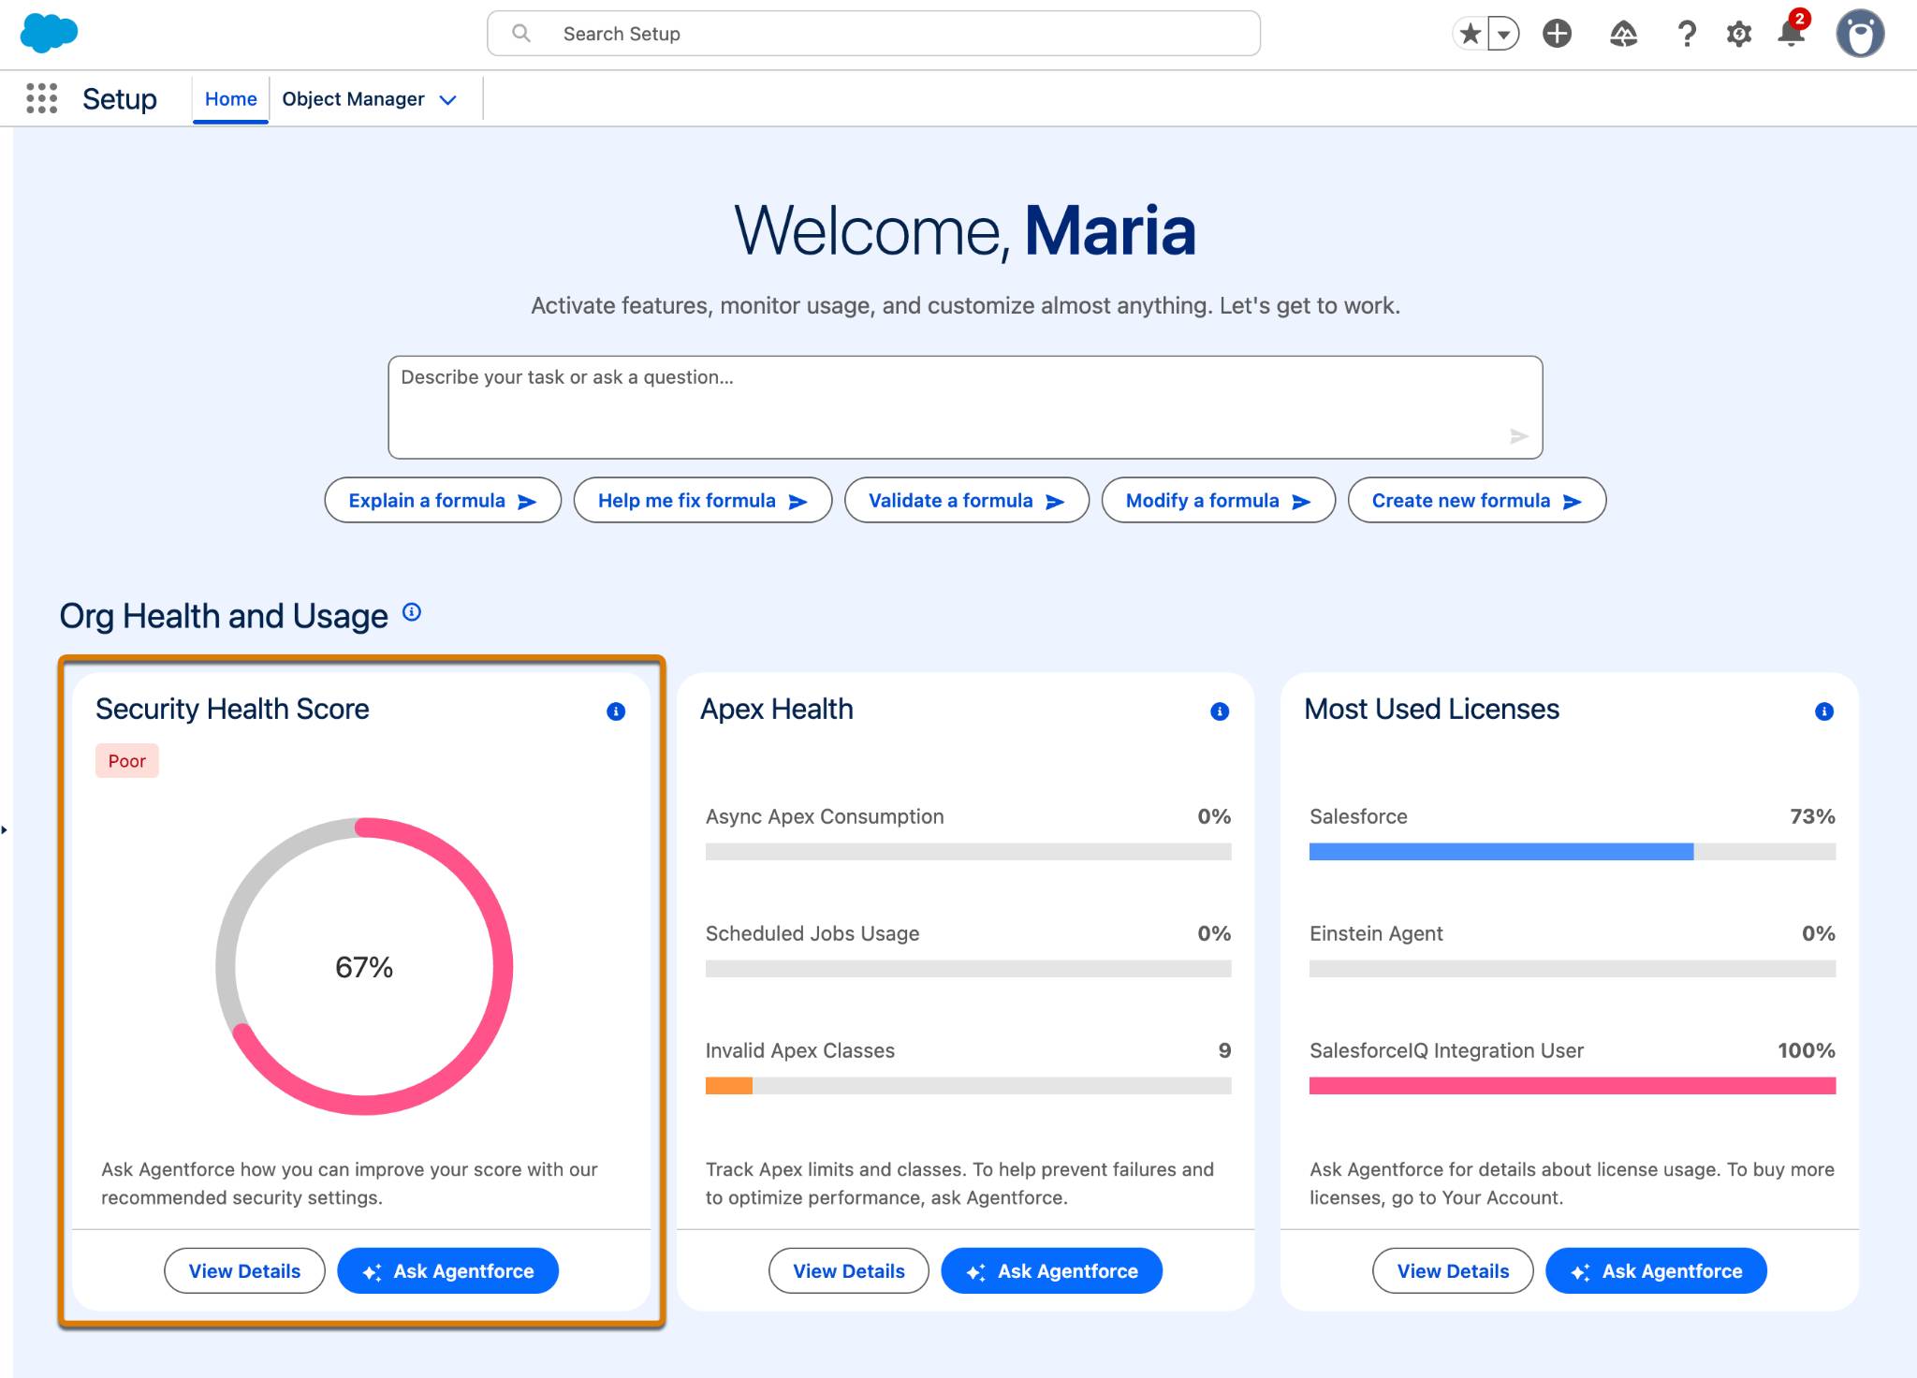
Task: Show info for Security Health Score card
Action: 616,711
